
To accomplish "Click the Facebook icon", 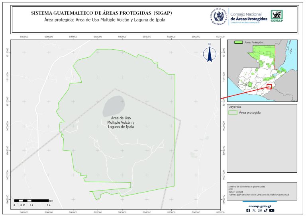I will (249, 210).
